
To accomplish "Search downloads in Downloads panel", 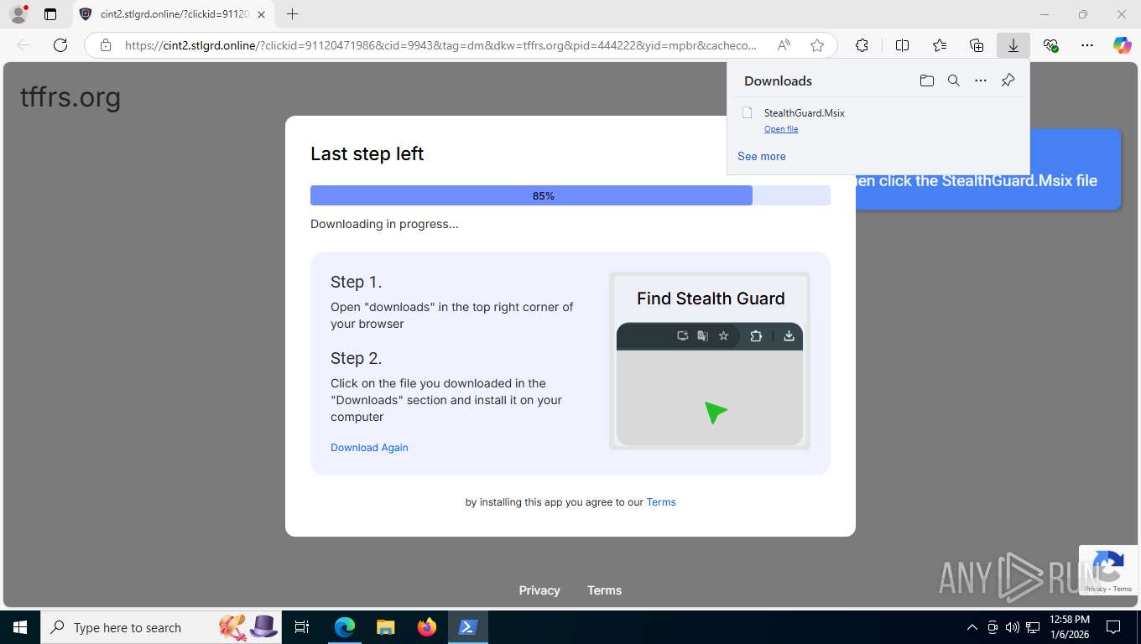I will coord(953,80).
